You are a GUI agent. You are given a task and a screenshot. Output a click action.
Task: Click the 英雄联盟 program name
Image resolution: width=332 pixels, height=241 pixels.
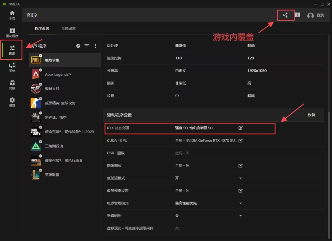pyautogui.click(x=52, y=175)
